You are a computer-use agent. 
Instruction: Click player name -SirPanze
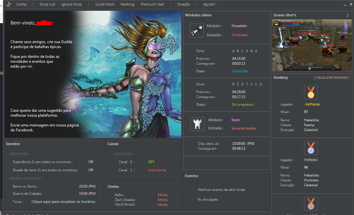[x=312, y=104]
